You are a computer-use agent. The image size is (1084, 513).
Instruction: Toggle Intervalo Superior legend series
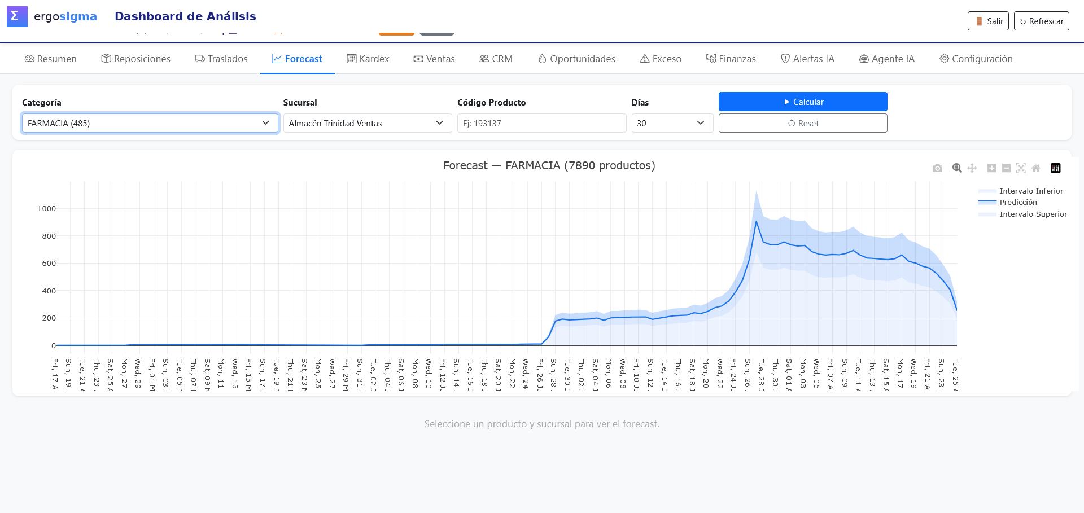(x=1022, y=214)
